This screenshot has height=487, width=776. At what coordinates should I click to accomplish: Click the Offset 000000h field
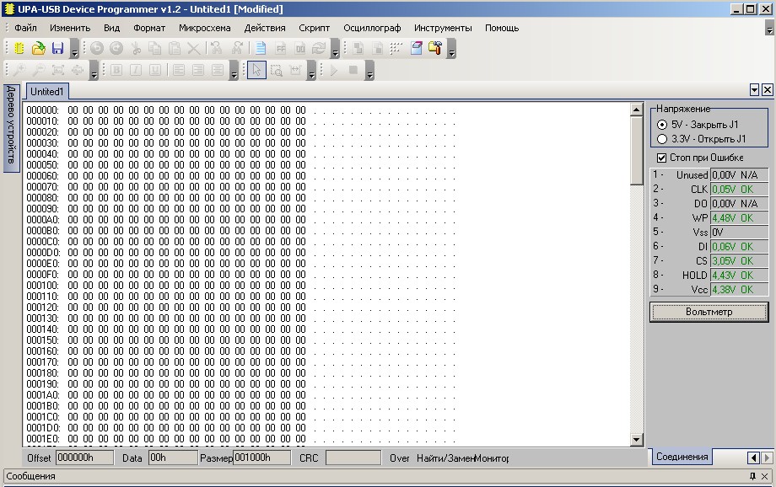pos(84,458)
